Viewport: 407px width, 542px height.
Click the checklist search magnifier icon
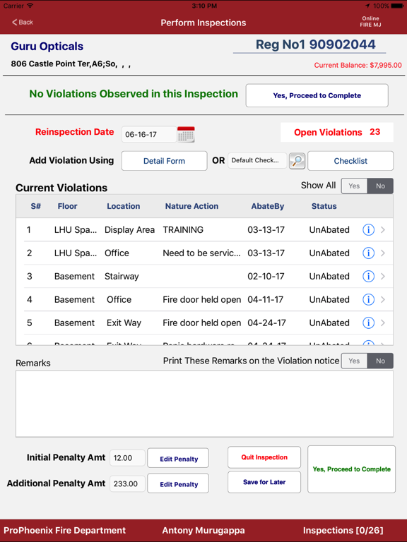pos(297,161)
